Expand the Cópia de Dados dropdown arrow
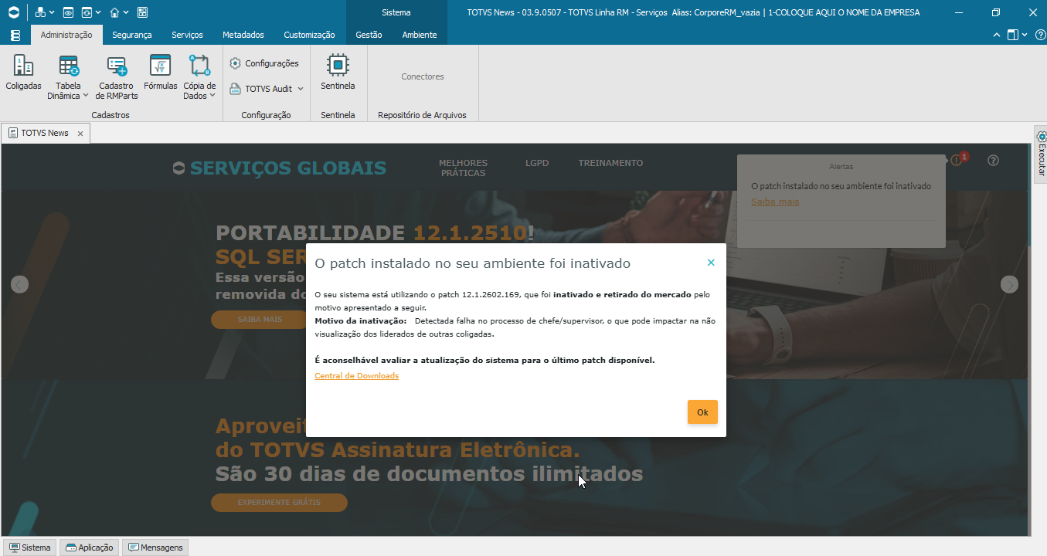 [x=212, y=97]
